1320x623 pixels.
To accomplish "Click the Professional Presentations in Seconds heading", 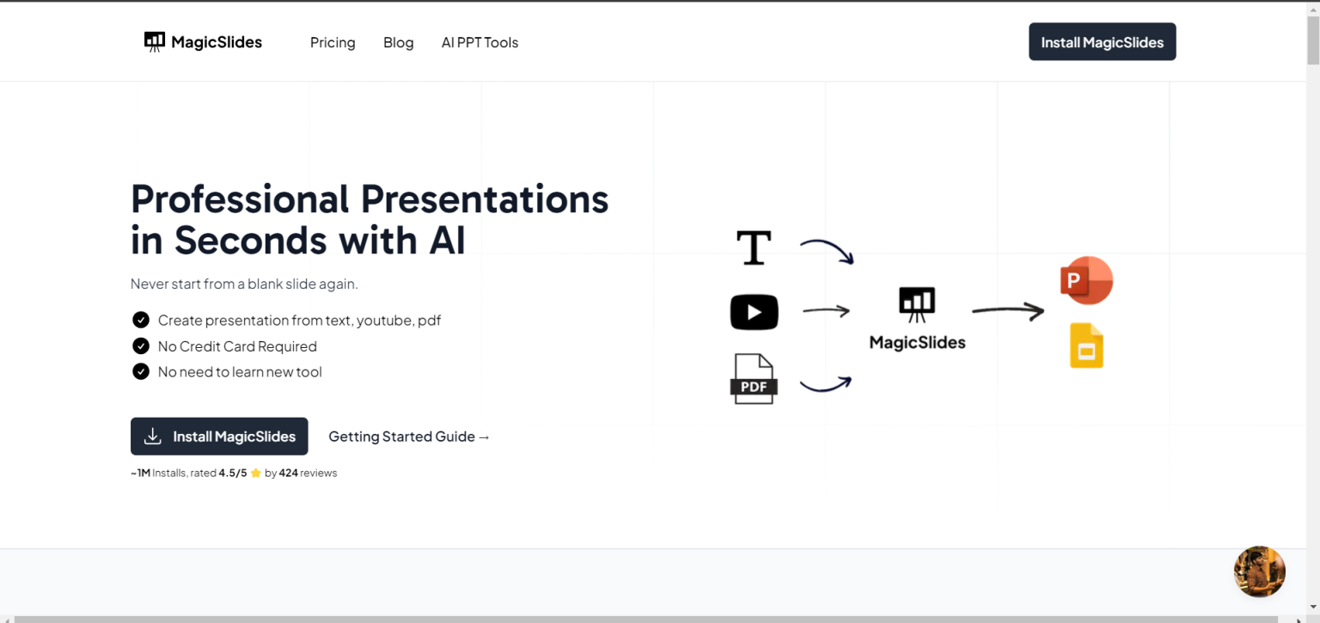I will point(370,219).
